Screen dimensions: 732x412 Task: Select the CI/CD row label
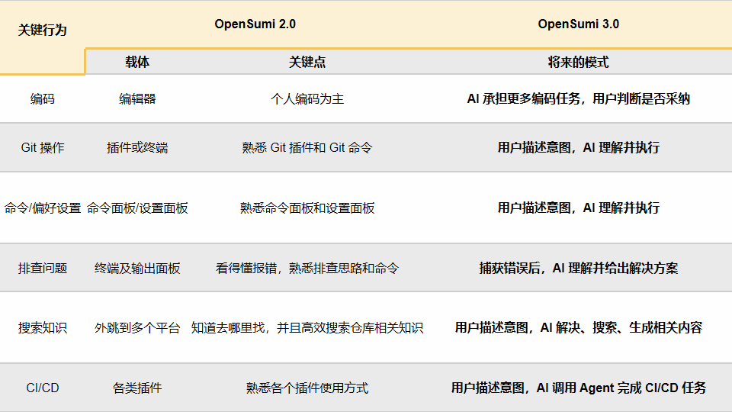coord(43,388)
